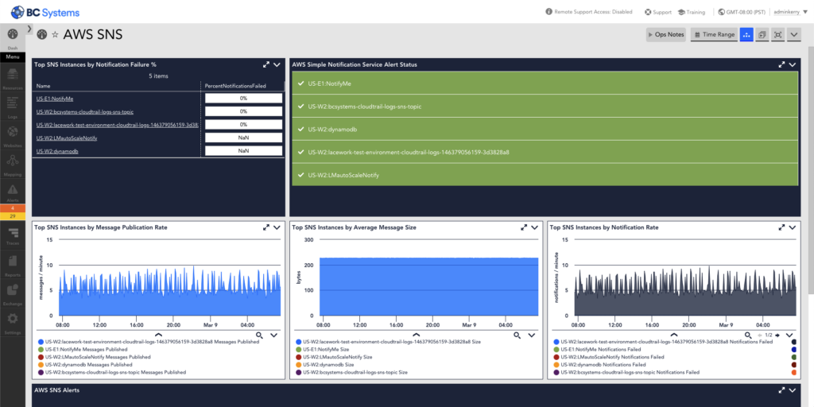Open Resources in the sidebar
Screen dimensions: 814x407
tap(13, 79)
